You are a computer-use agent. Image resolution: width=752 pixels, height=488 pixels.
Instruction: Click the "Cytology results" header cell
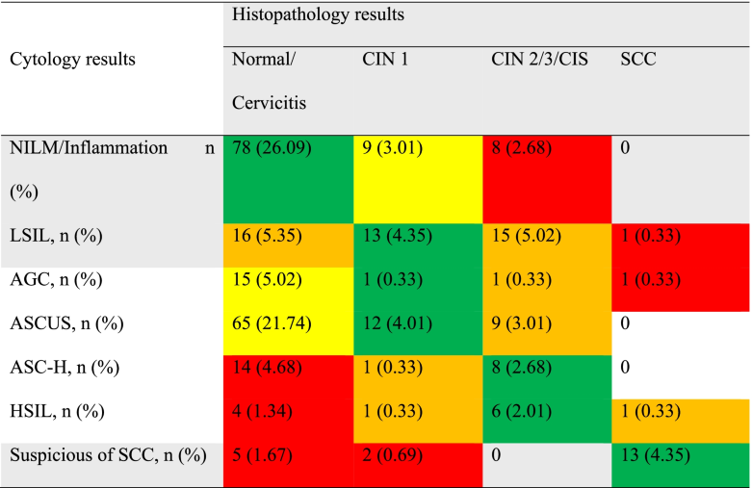click(73, 60)
